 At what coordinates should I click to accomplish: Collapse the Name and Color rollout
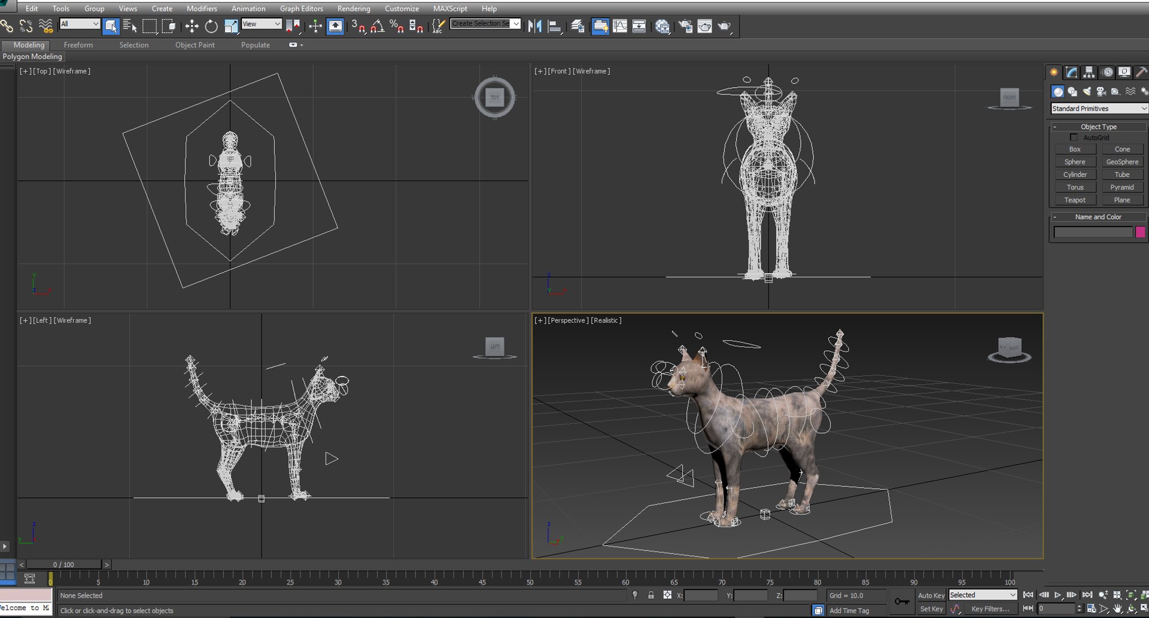[x=1099, y=217]
